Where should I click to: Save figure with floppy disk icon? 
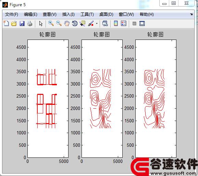[x=22, y=24]
